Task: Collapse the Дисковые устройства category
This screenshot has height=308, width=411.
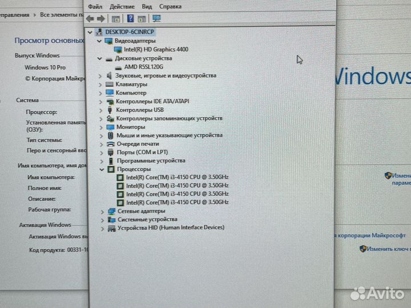Action: [x=99, y=59]
